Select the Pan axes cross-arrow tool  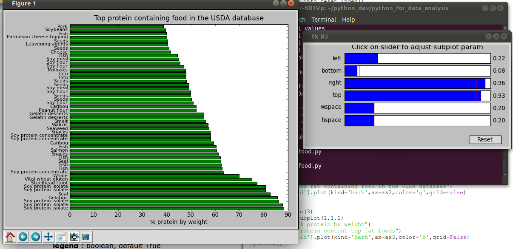[x=48, y=237]
